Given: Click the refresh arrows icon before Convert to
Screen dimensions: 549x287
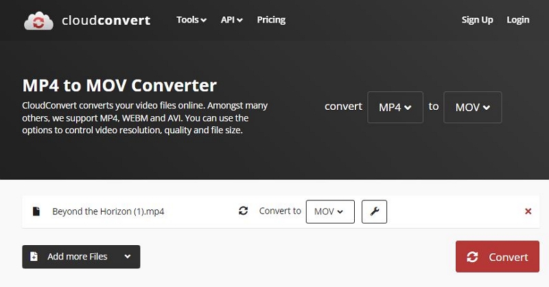Looking at the screenshot, I should click(x=244, y=211).
